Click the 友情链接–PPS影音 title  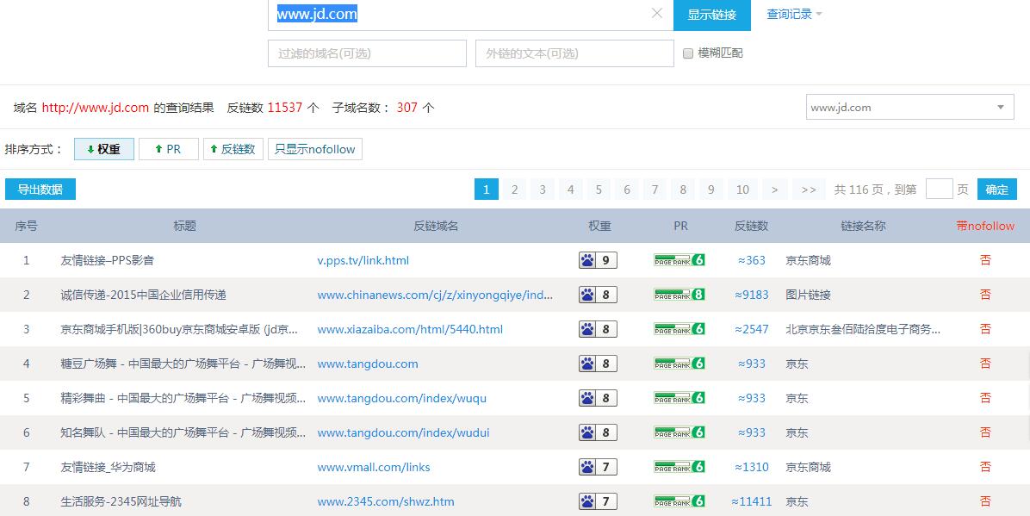[107, 260]
